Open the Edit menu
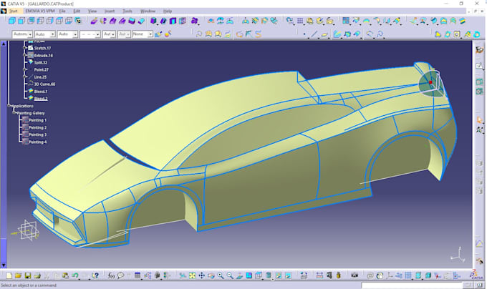This screenshot has height=289, width=487. click(77, 11)
